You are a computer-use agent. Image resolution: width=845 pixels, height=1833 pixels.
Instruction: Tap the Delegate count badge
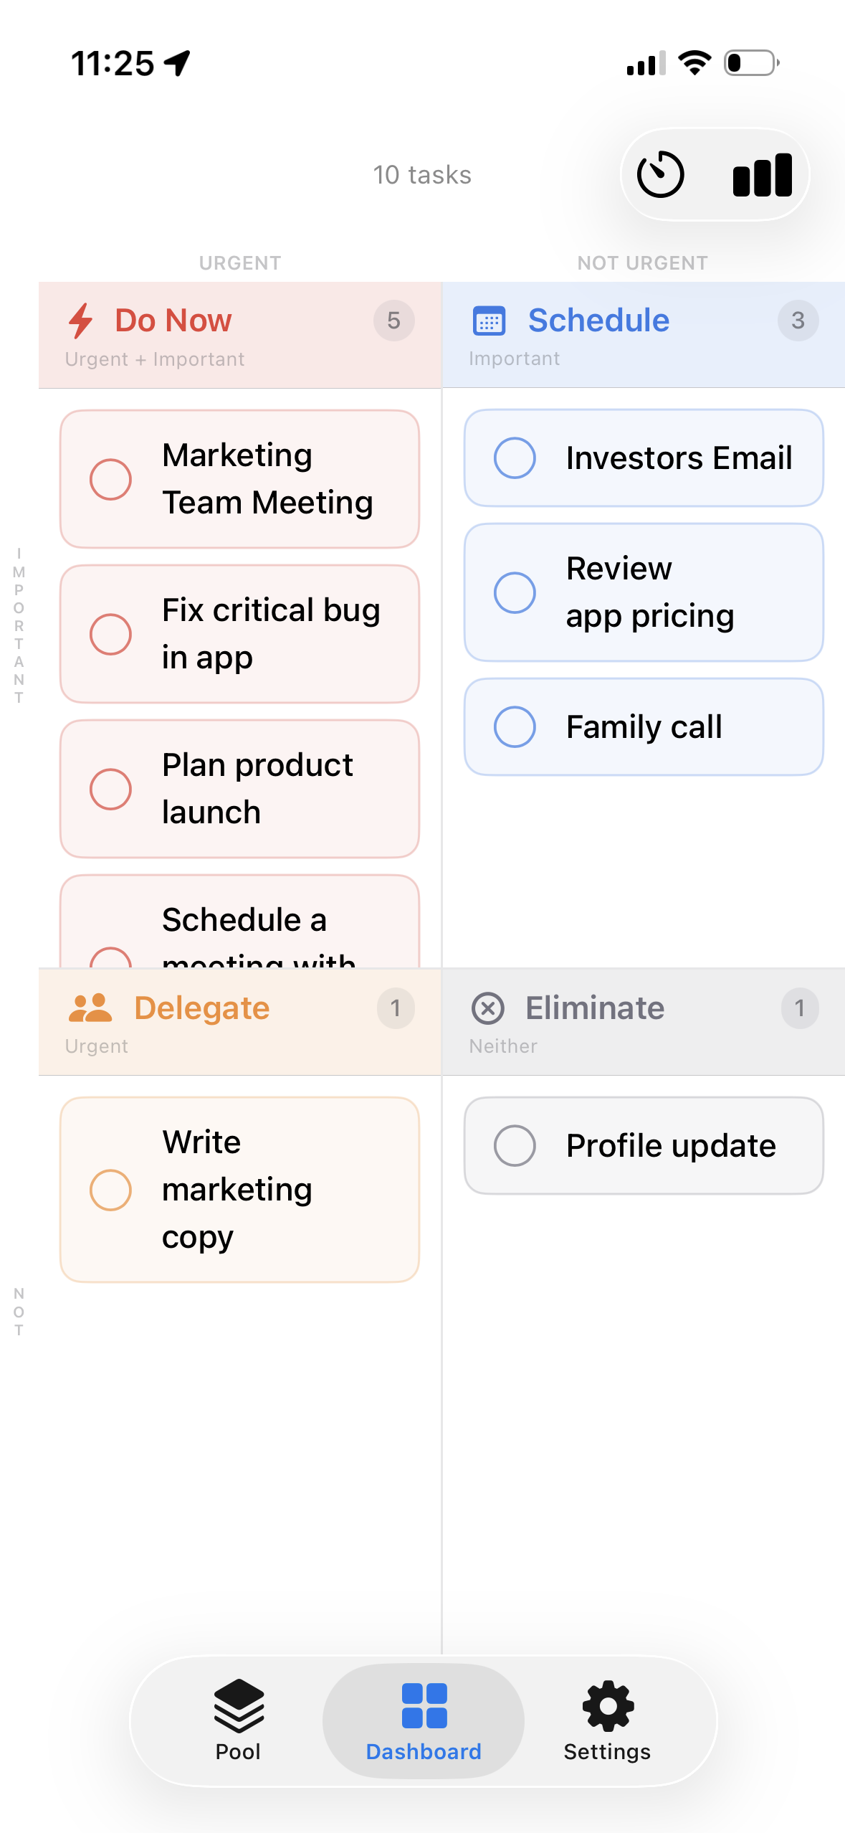pyautogui.click(x=396, y=1008)
